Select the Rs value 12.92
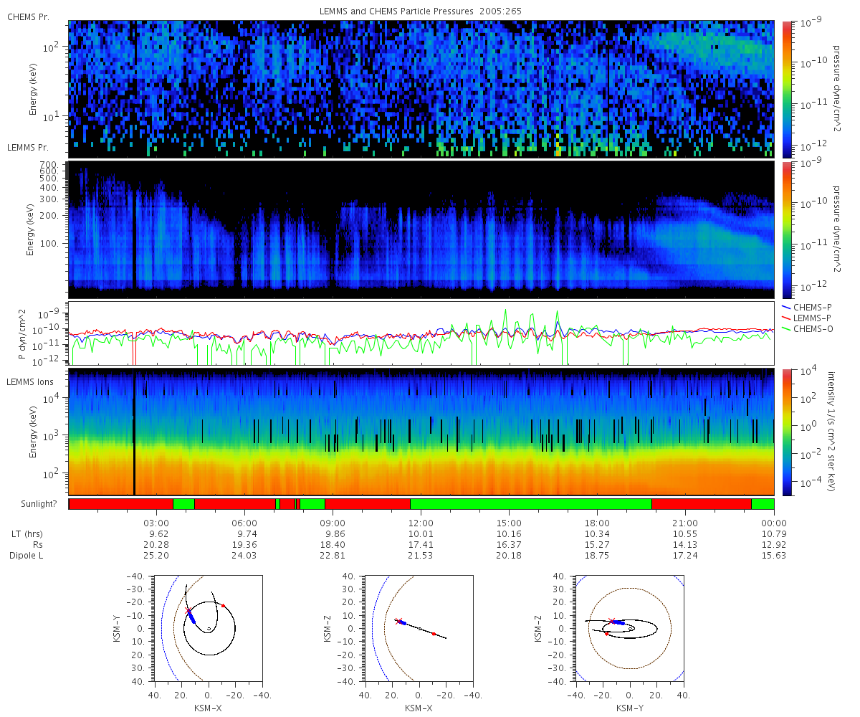860x717 pixels. (x=774, y=545)
